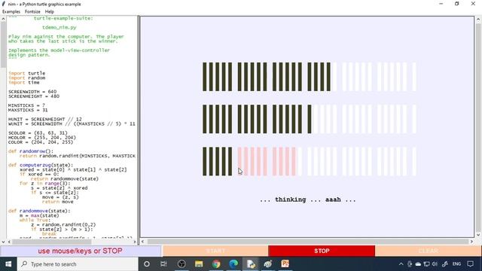
Task: Minimize the nim turtle window
Action: 441,4
